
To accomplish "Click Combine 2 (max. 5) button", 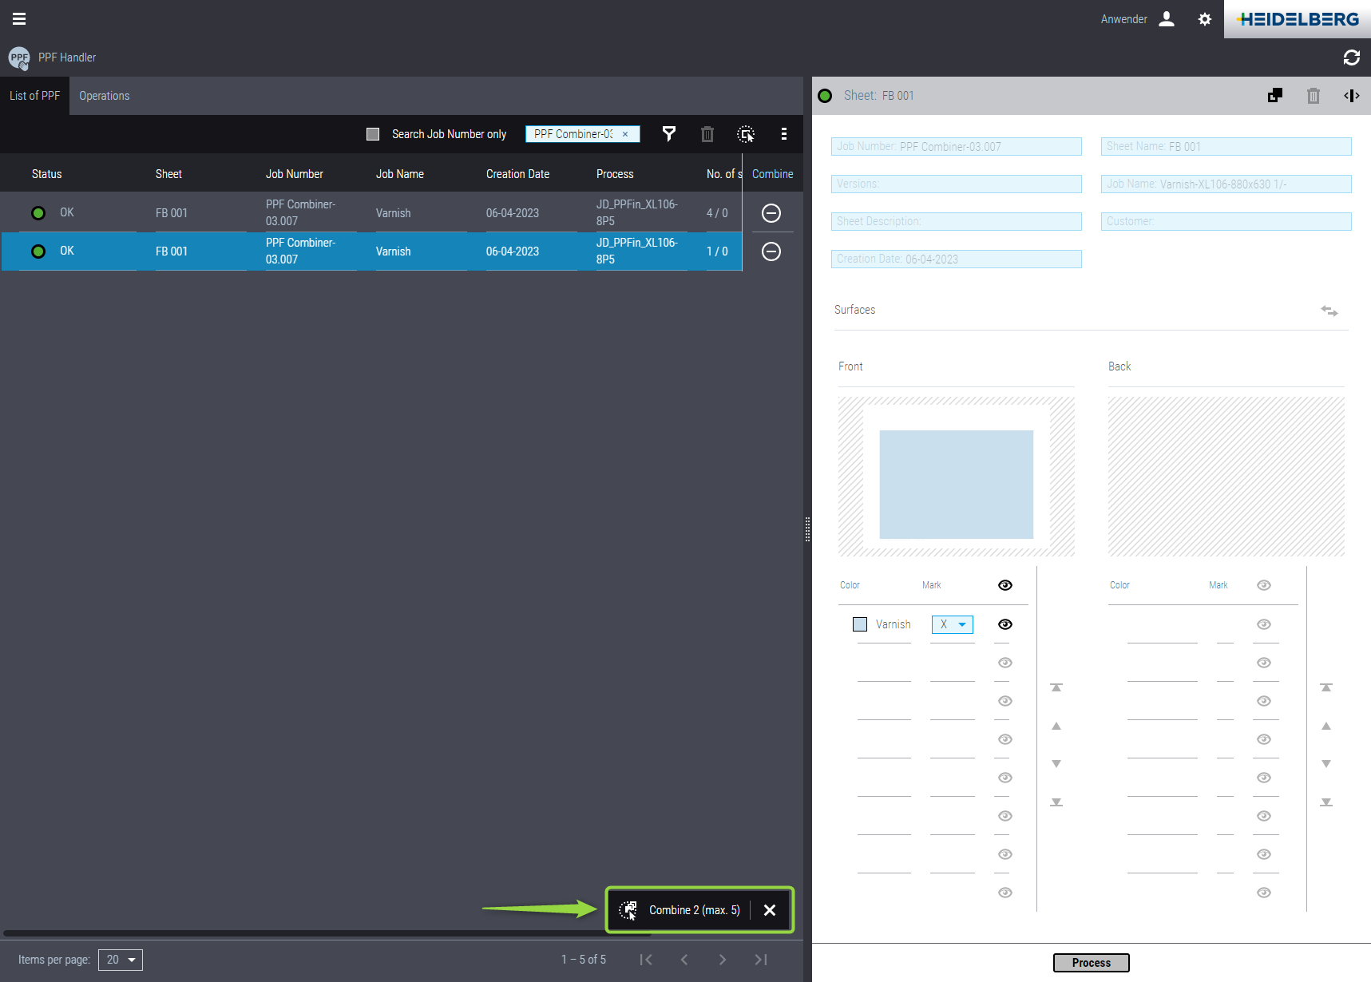I will point(680,910).
